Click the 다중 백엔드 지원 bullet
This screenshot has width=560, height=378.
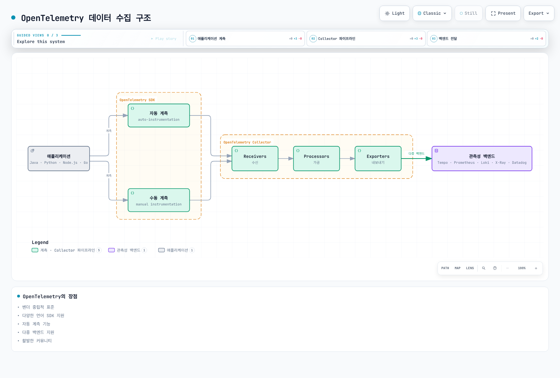(x=38, y=332)
